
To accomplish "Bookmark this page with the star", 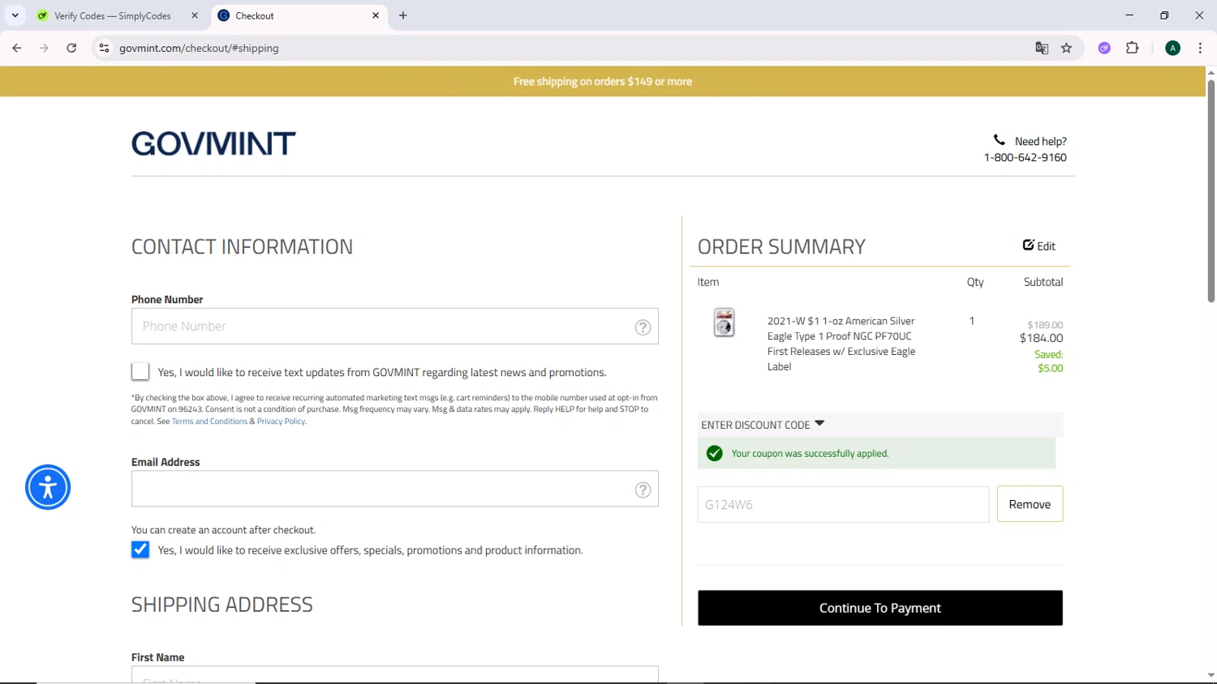I will 1066,48.
